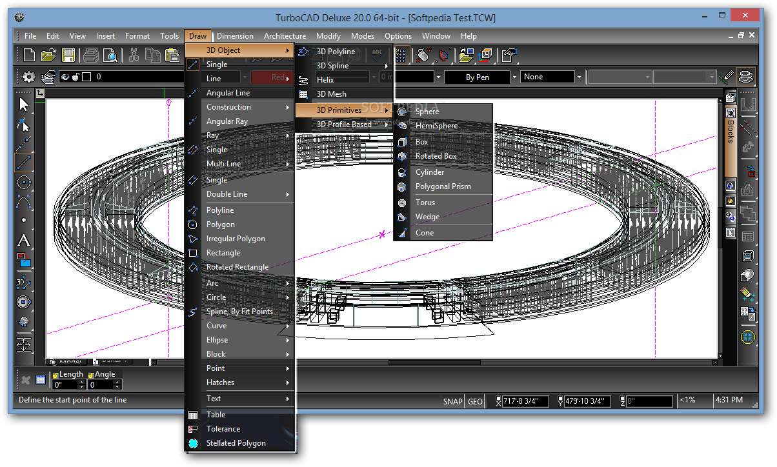Select the 3D object tool in left toolbar

(24, 282)
